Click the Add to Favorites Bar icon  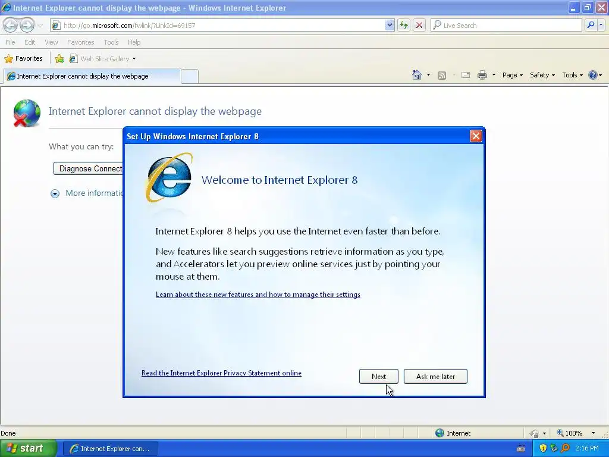pos(59,59)
